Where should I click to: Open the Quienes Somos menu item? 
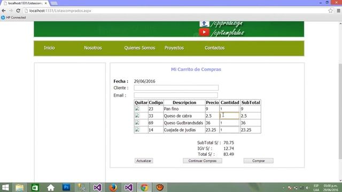coord(139,48)
